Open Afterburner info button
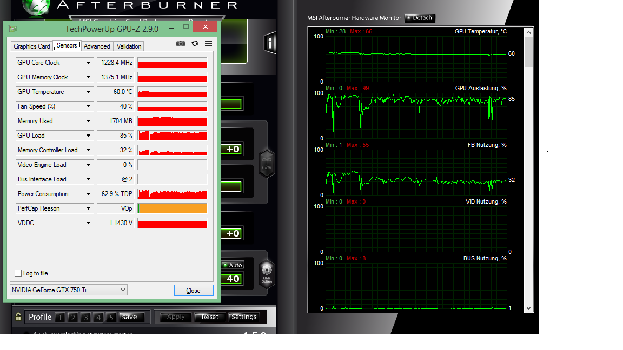The image size is (623, 350). point(270,43)
